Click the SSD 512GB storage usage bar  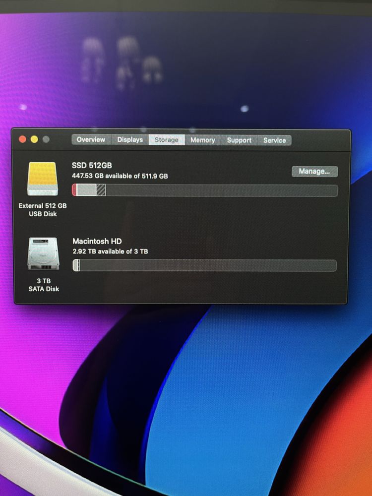pos(205,190)
